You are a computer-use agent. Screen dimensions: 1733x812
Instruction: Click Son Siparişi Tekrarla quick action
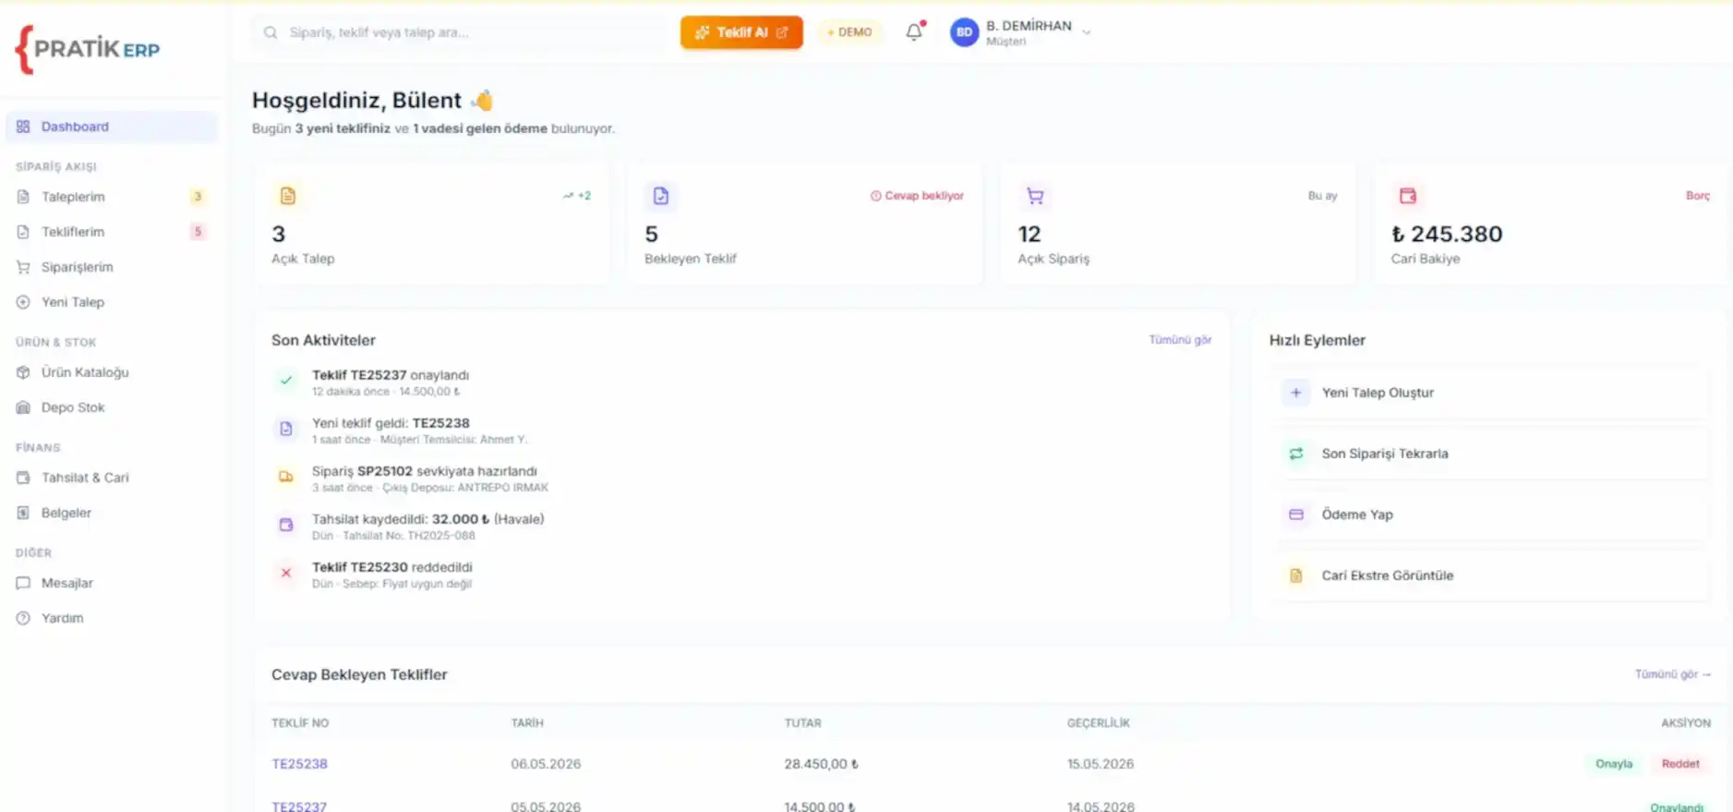tap(1490, 454)
